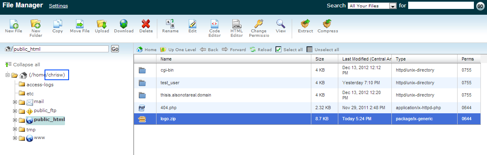The height and width of the screenshot is (155, 487).
Task: Open the Upload tool
Action: coord(102,24)
